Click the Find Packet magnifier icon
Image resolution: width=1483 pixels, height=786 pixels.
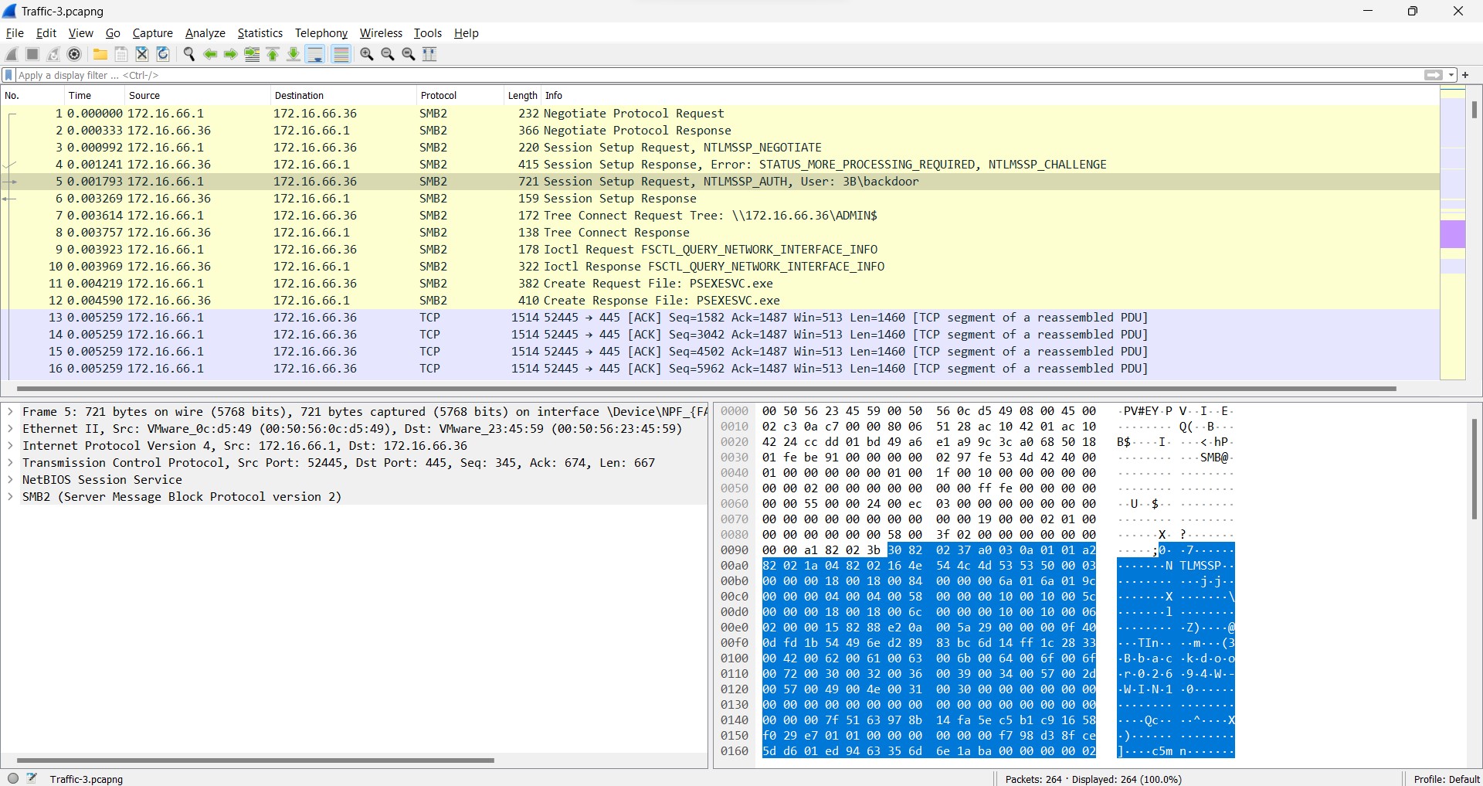point(189,54)
